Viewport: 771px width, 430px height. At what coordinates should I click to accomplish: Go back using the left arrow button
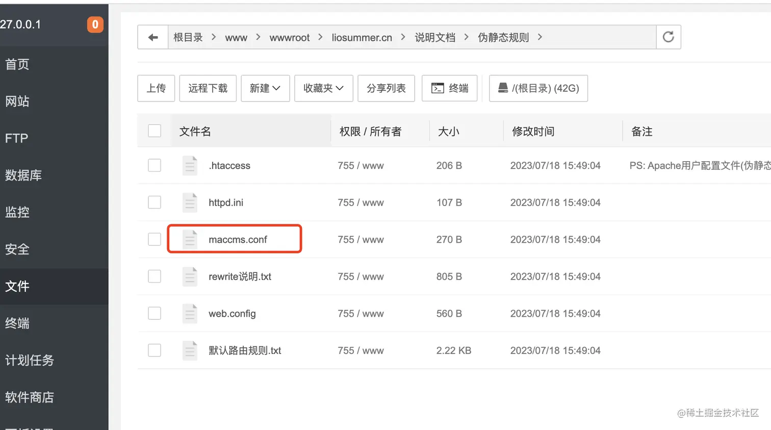[x=153, y=37]
